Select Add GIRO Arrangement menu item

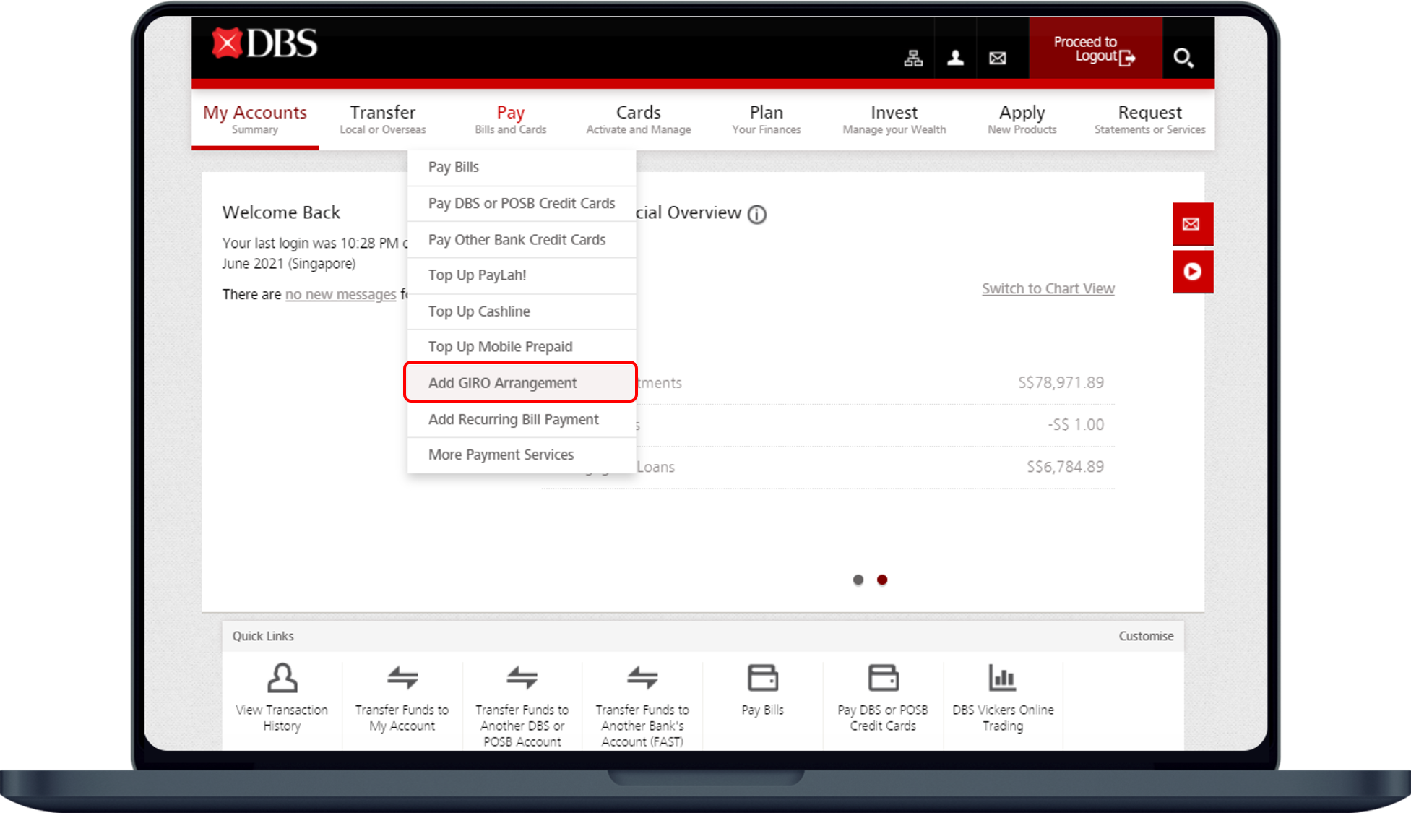(503, 383)
